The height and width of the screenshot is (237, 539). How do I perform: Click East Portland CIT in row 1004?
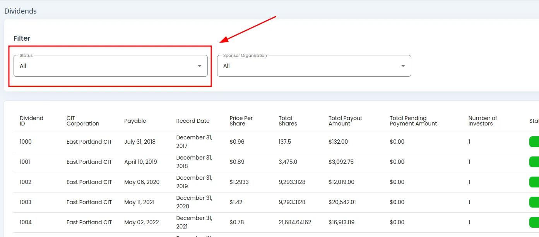tap(89, 222)
